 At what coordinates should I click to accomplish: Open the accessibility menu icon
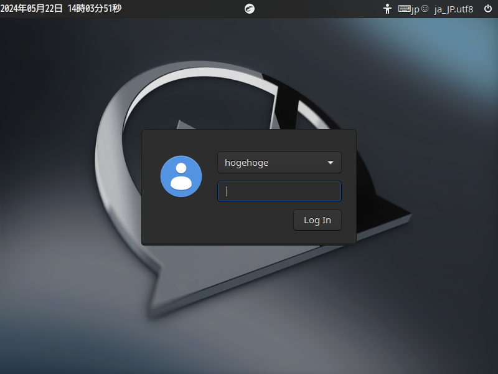pos(387,9)
